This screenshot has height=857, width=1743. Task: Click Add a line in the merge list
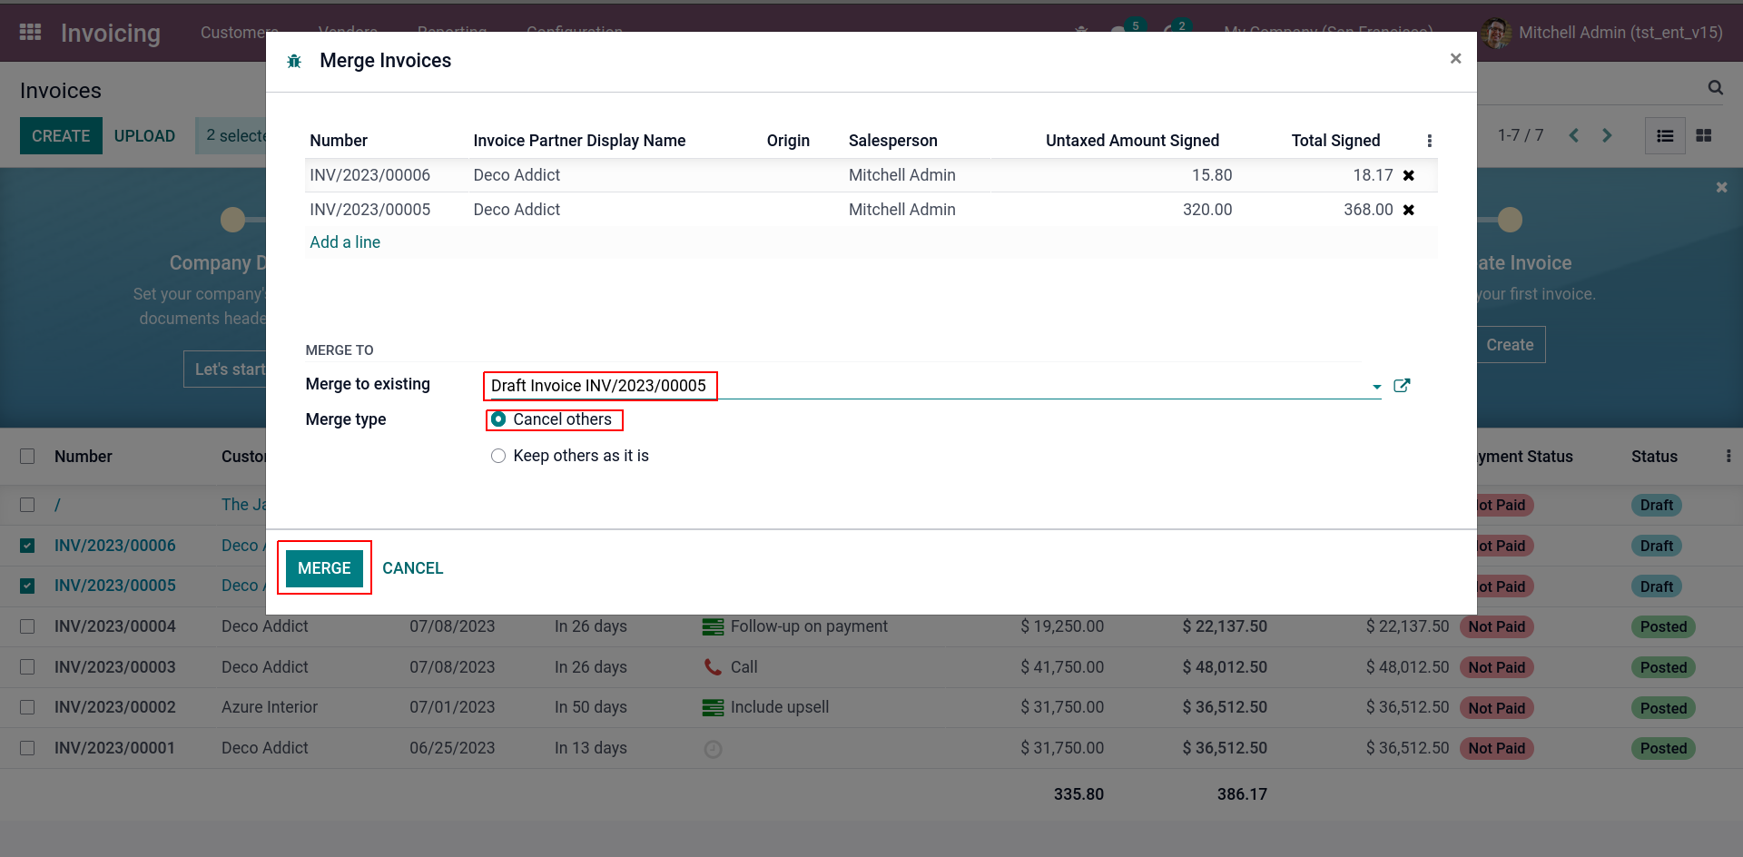(x=345, y=242)
